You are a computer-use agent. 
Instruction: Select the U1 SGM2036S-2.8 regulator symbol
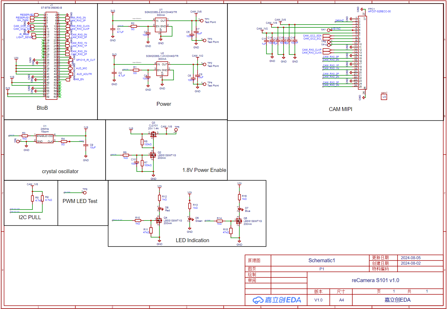(x=161, y=25)
